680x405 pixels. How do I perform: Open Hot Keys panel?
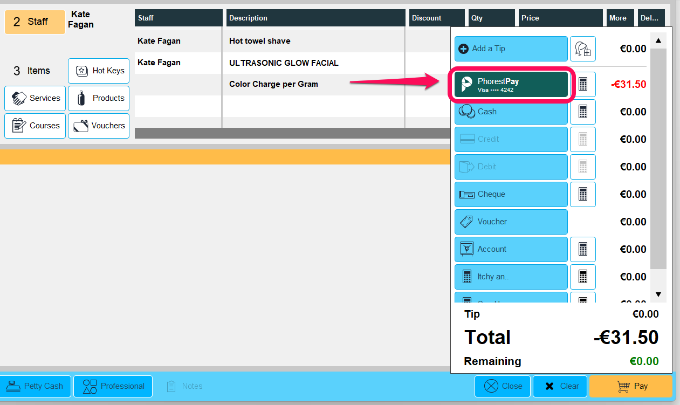tap(99, 71)
